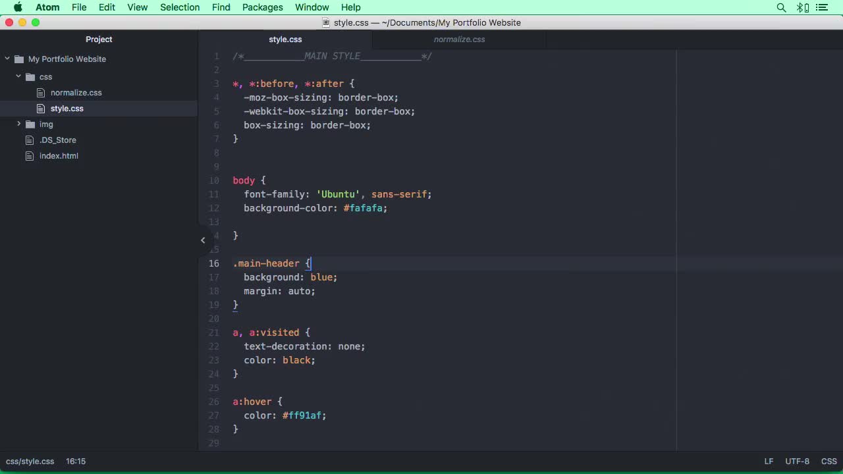Click the CSS grammar selector in the status bar
Image resolution: width=843 pixels, height=474 pixels.
[829, 461]
